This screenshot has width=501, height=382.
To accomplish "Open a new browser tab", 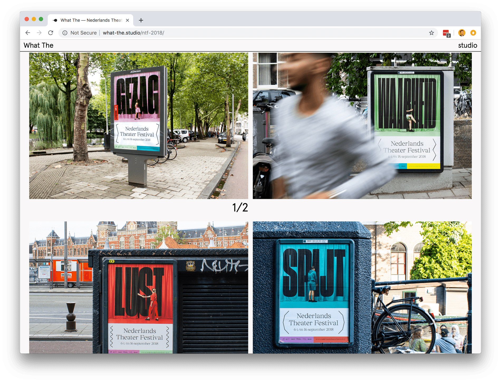I will 141,20.
